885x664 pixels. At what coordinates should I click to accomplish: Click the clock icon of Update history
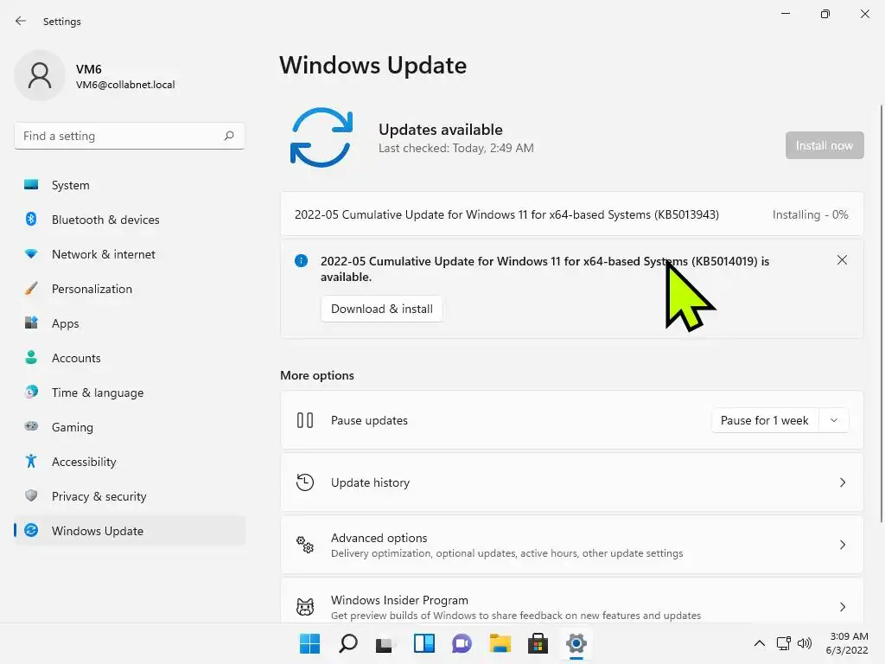click(305, 482)
